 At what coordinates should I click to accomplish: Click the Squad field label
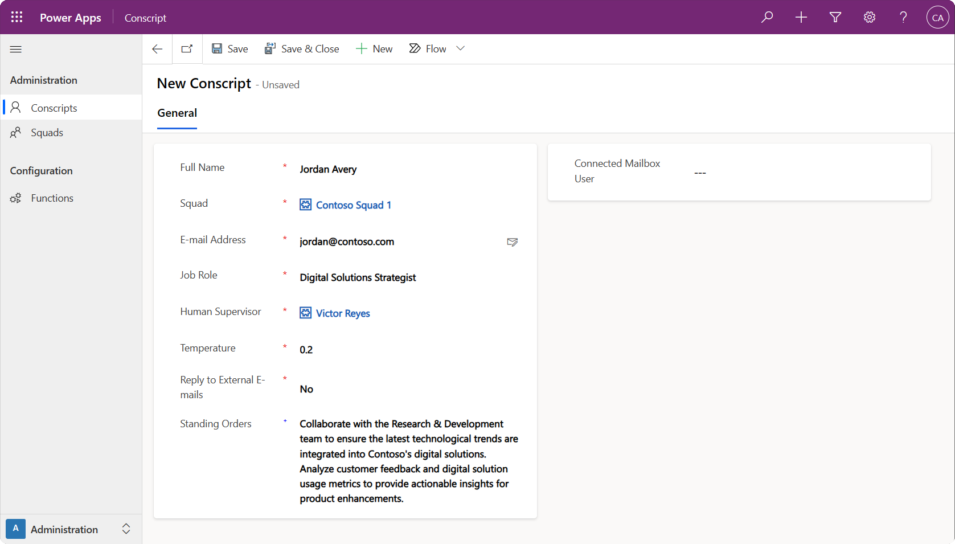tap(194, 203)
